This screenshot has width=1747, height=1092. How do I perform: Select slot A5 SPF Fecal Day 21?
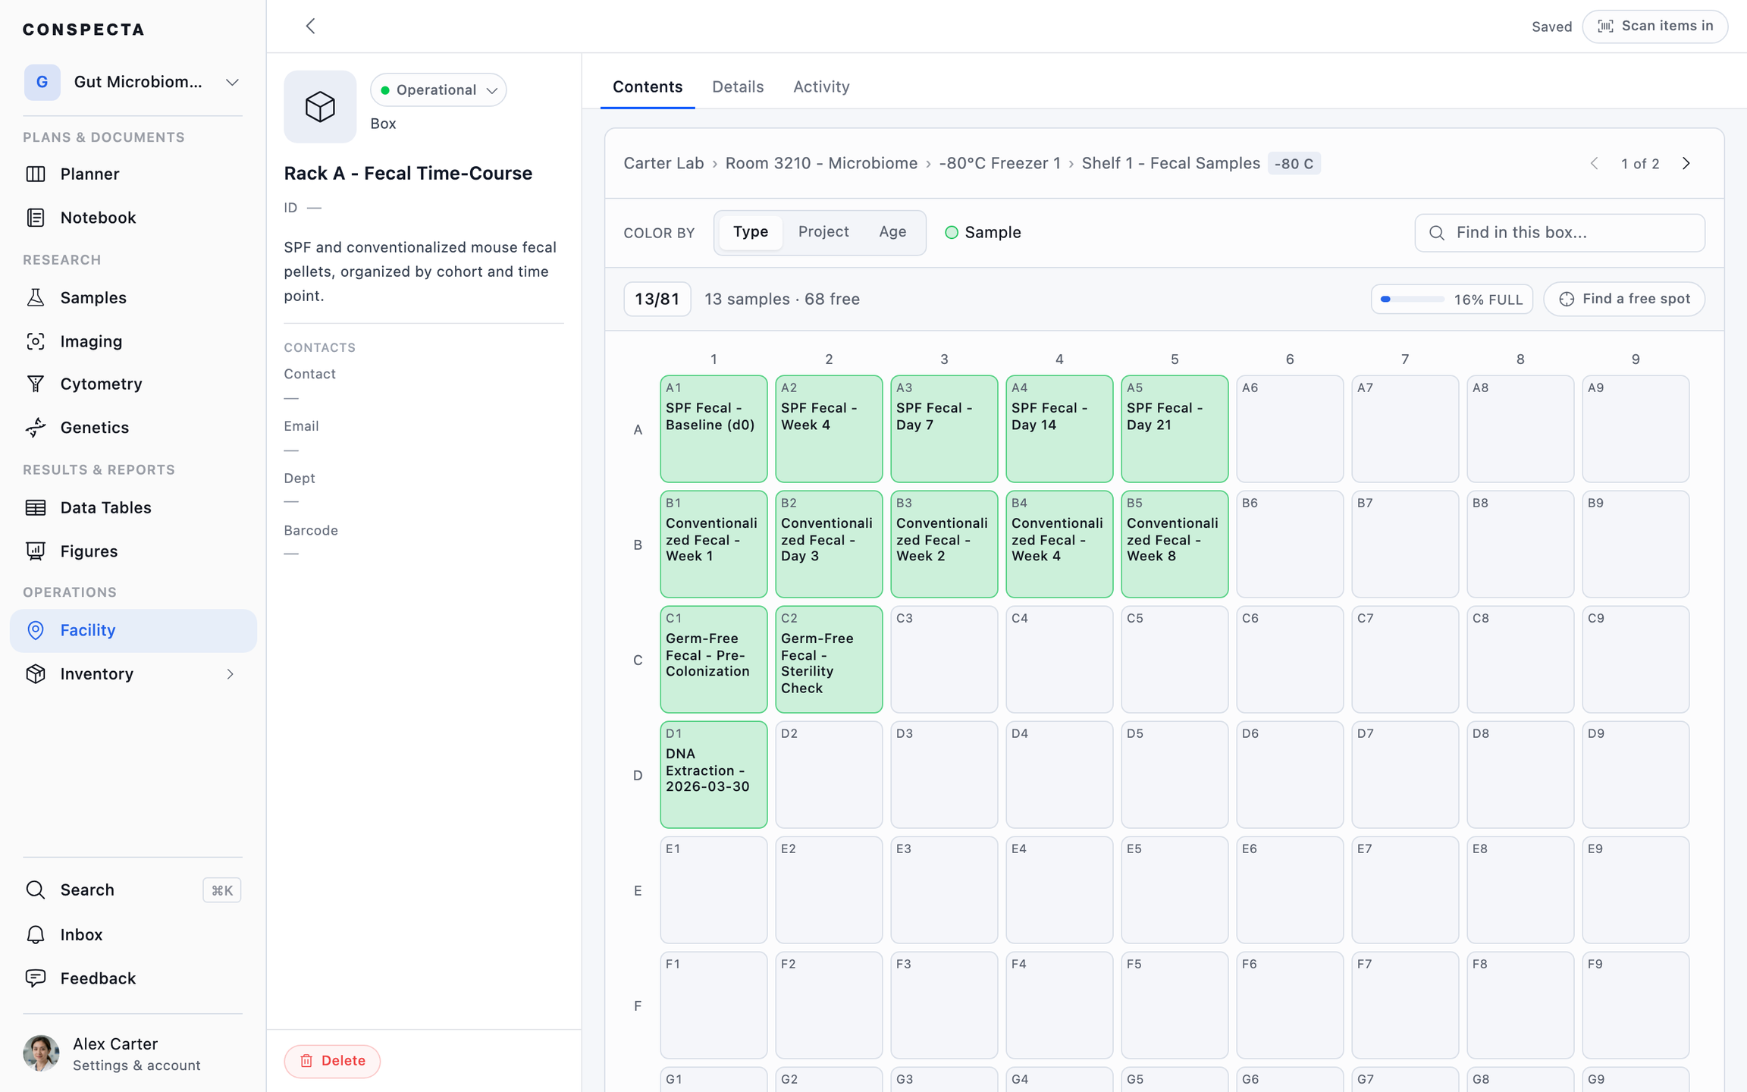tap(1175, 429)
